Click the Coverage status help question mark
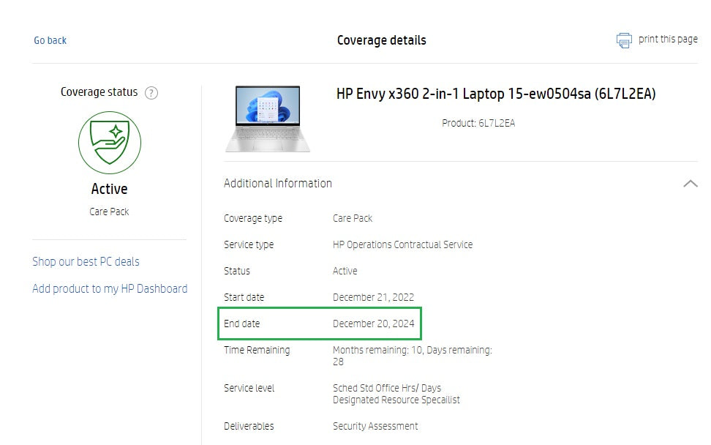This screenshot has width=711, height=445. [x=151, y=93]
